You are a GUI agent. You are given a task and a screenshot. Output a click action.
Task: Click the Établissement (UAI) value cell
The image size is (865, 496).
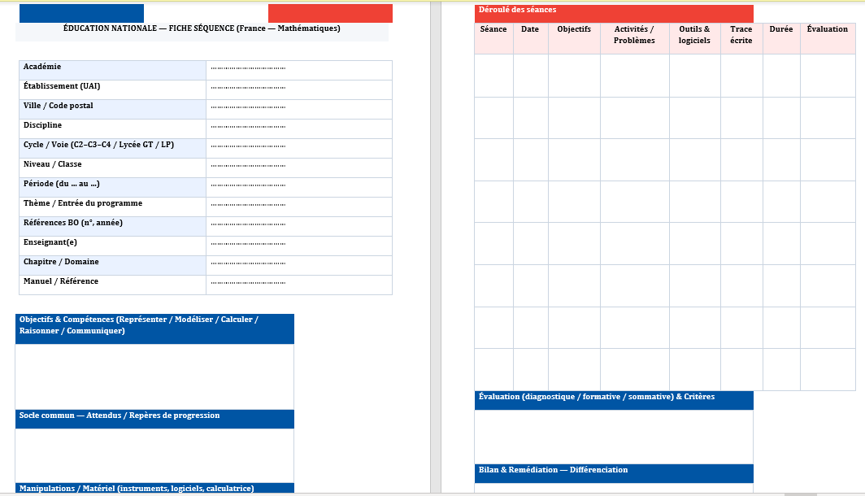click(x=298, y=89)
